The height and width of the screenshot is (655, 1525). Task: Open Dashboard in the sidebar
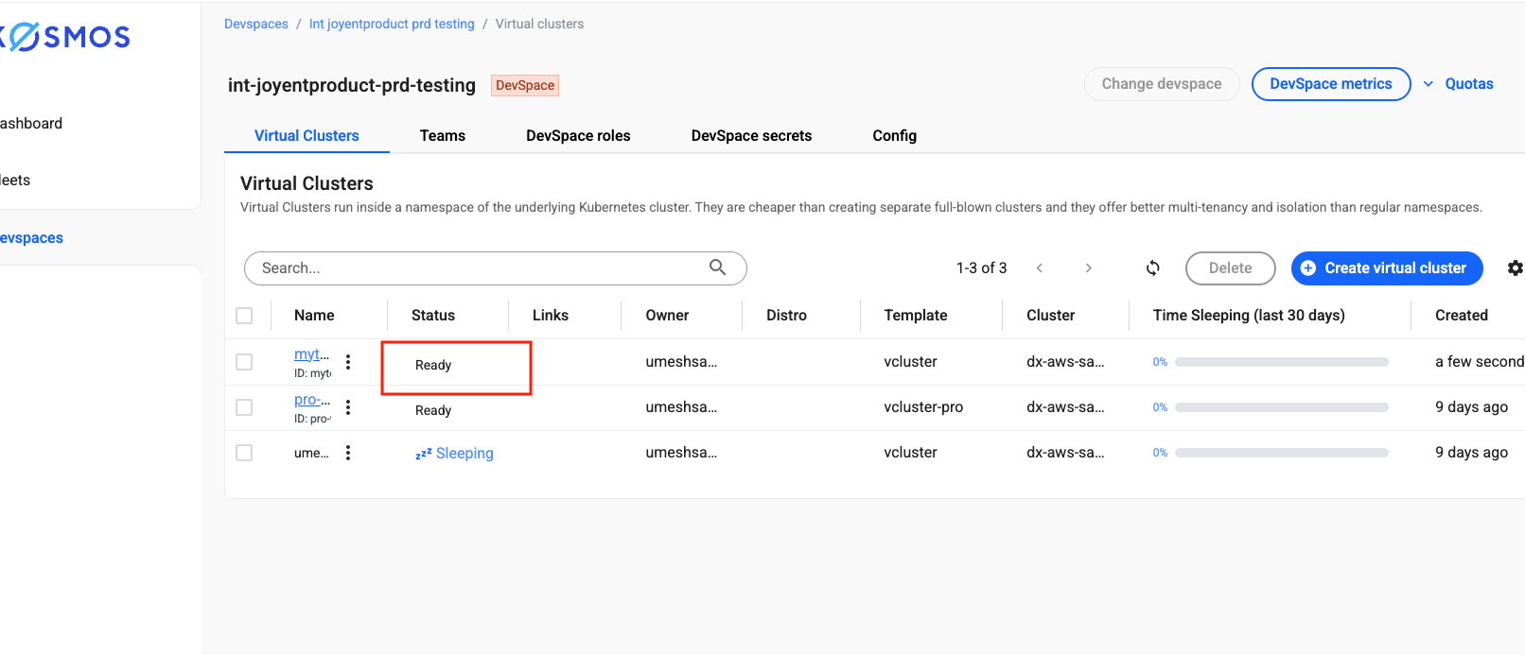(31, 124)
